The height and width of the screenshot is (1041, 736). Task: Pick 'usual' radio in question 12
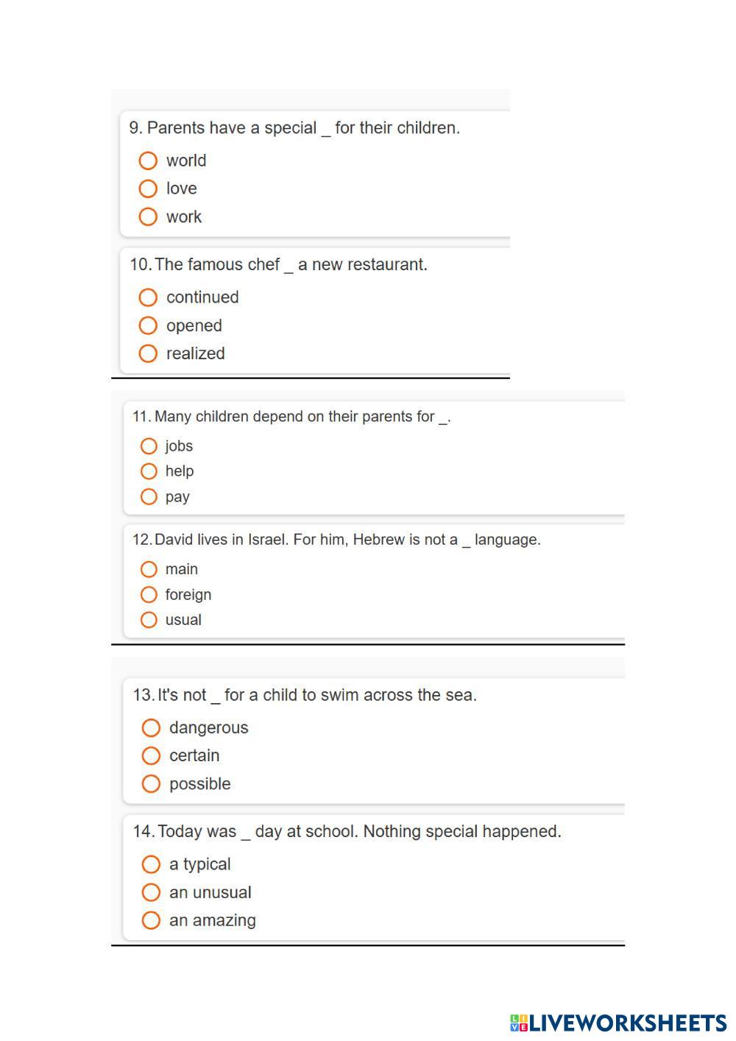pos(149,620)
